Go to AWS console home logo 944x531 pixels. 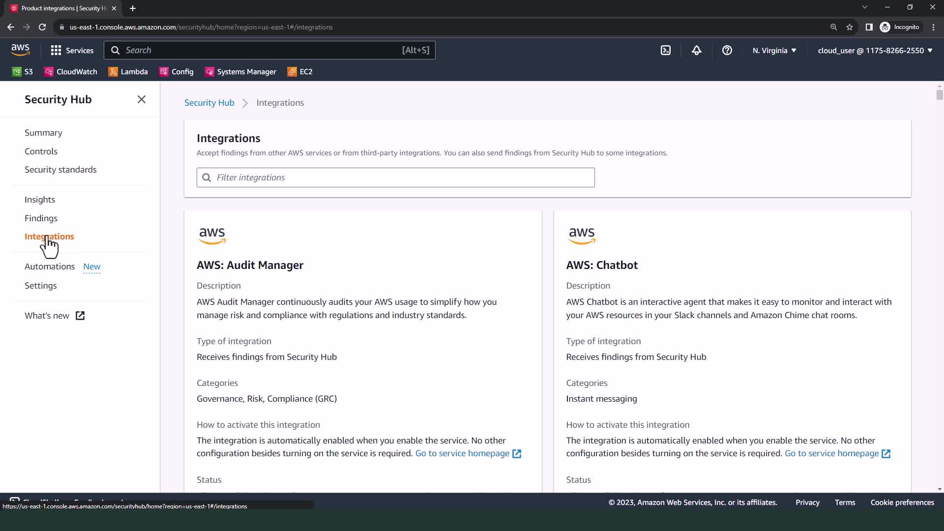pos(20,50)
